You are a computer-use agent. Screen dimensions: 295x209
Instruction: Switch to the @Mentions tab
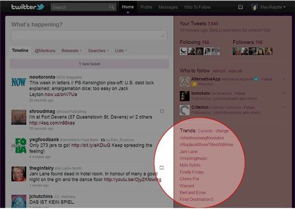coord(45,51)
